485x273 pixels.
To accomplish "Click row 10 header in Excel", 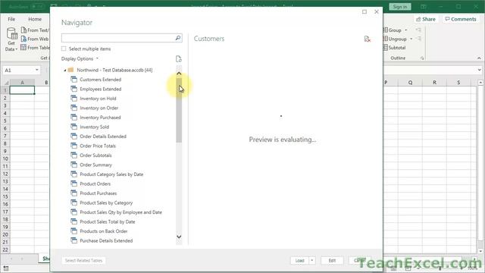I will pyautogui.click(x=5, y=158).
